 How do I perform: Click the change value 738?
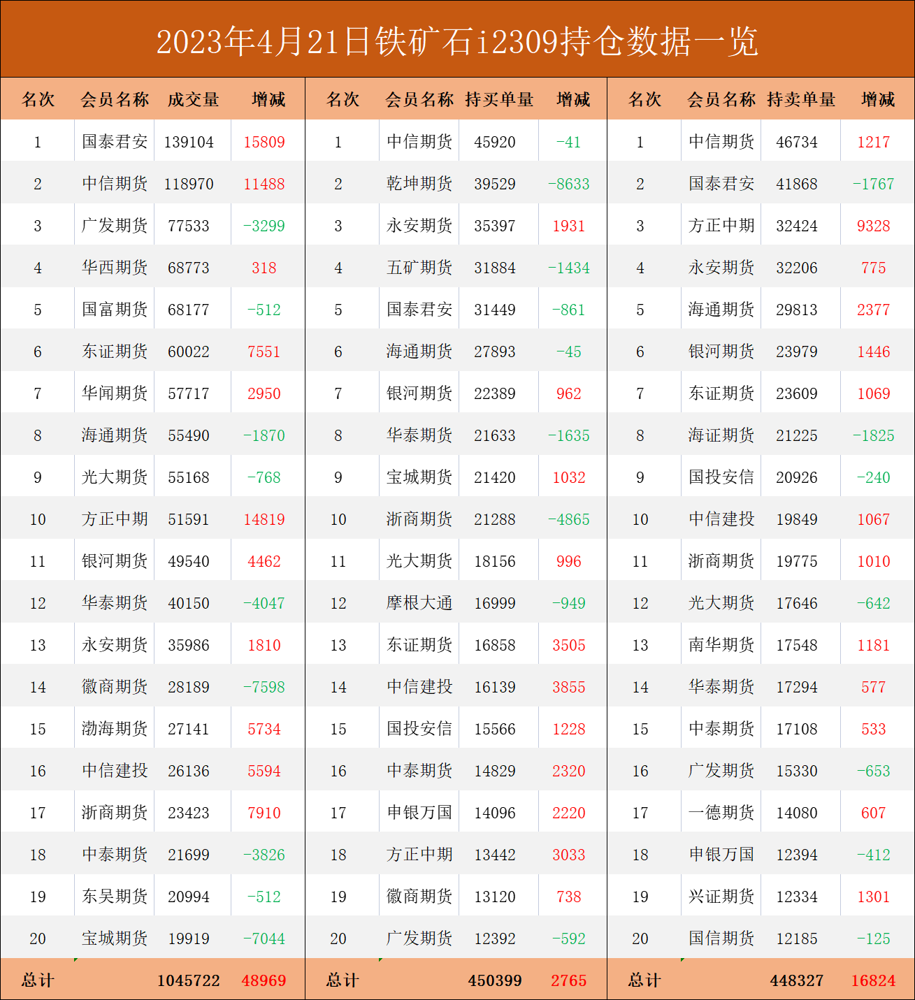point(569,897)
